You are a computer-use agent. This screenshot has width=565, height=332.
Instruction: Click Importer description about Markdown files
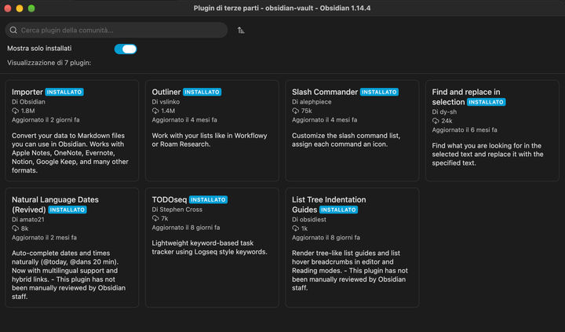pyautogui.click(x=71, y=153)
